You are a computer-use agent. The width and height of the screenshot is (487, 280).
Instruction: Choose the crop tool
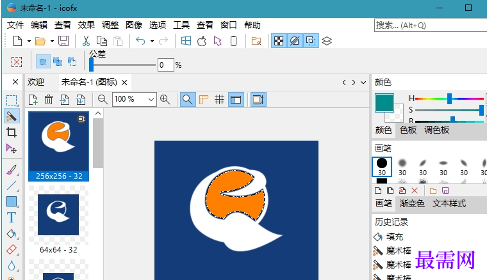12,132
